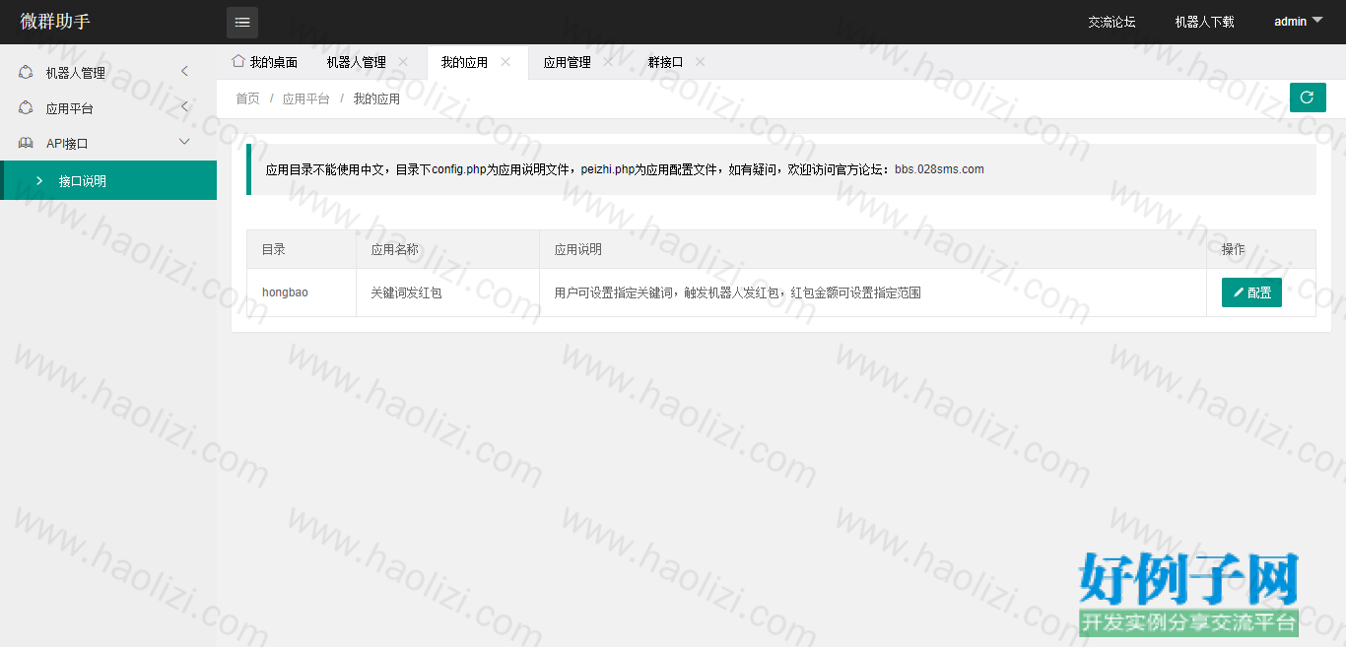Click the 微群助手 logo title

[55, 21]
